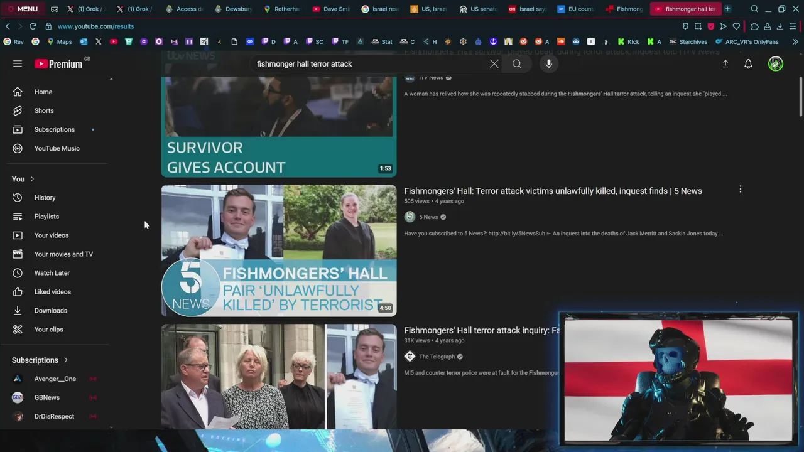804x452 pixels.
Task: Click The Telegraph channel avatar
Action: point(410,357)
